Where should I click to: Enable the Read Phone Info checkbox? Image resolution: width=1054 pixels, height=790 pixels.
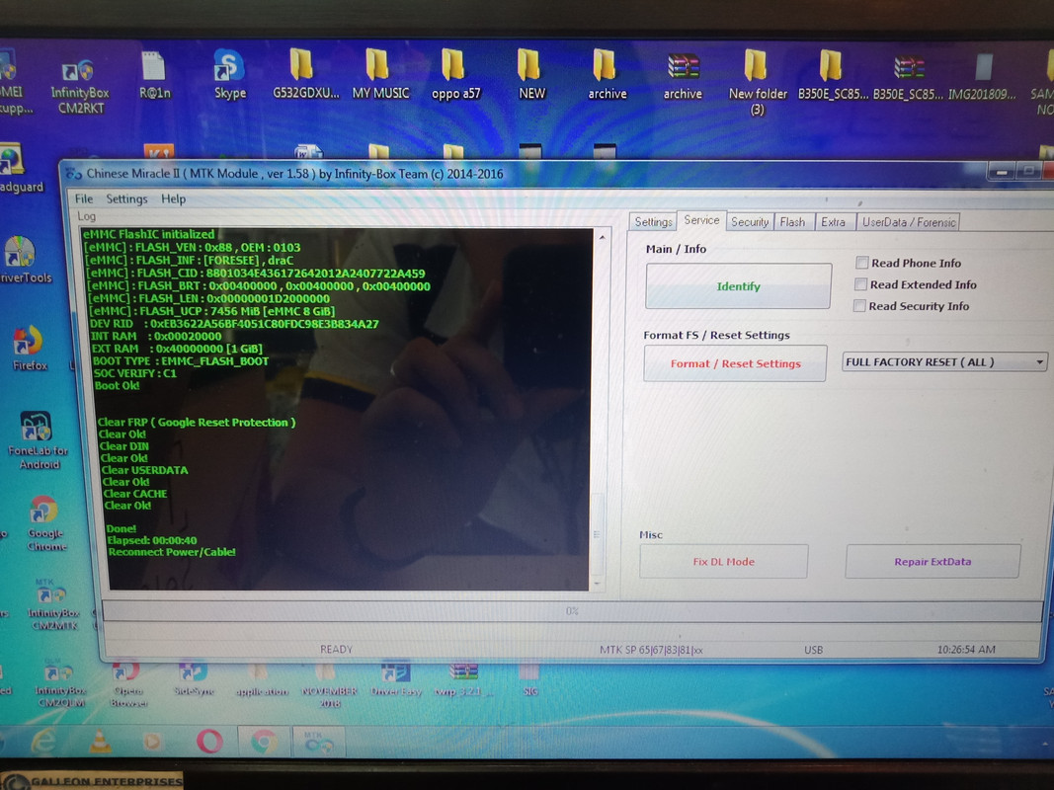click(x=861, y=263)
